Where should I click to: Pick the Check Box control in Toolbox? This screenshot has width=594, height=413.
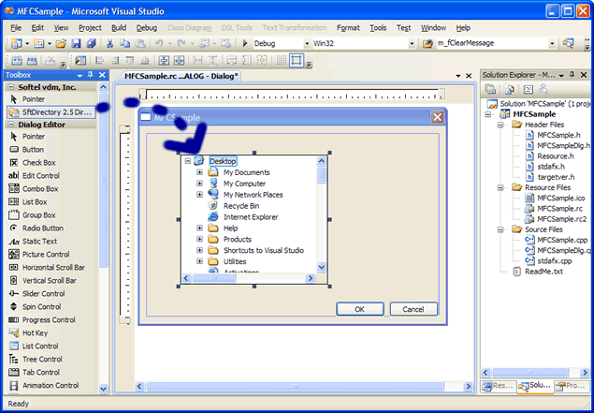point(39,162)
